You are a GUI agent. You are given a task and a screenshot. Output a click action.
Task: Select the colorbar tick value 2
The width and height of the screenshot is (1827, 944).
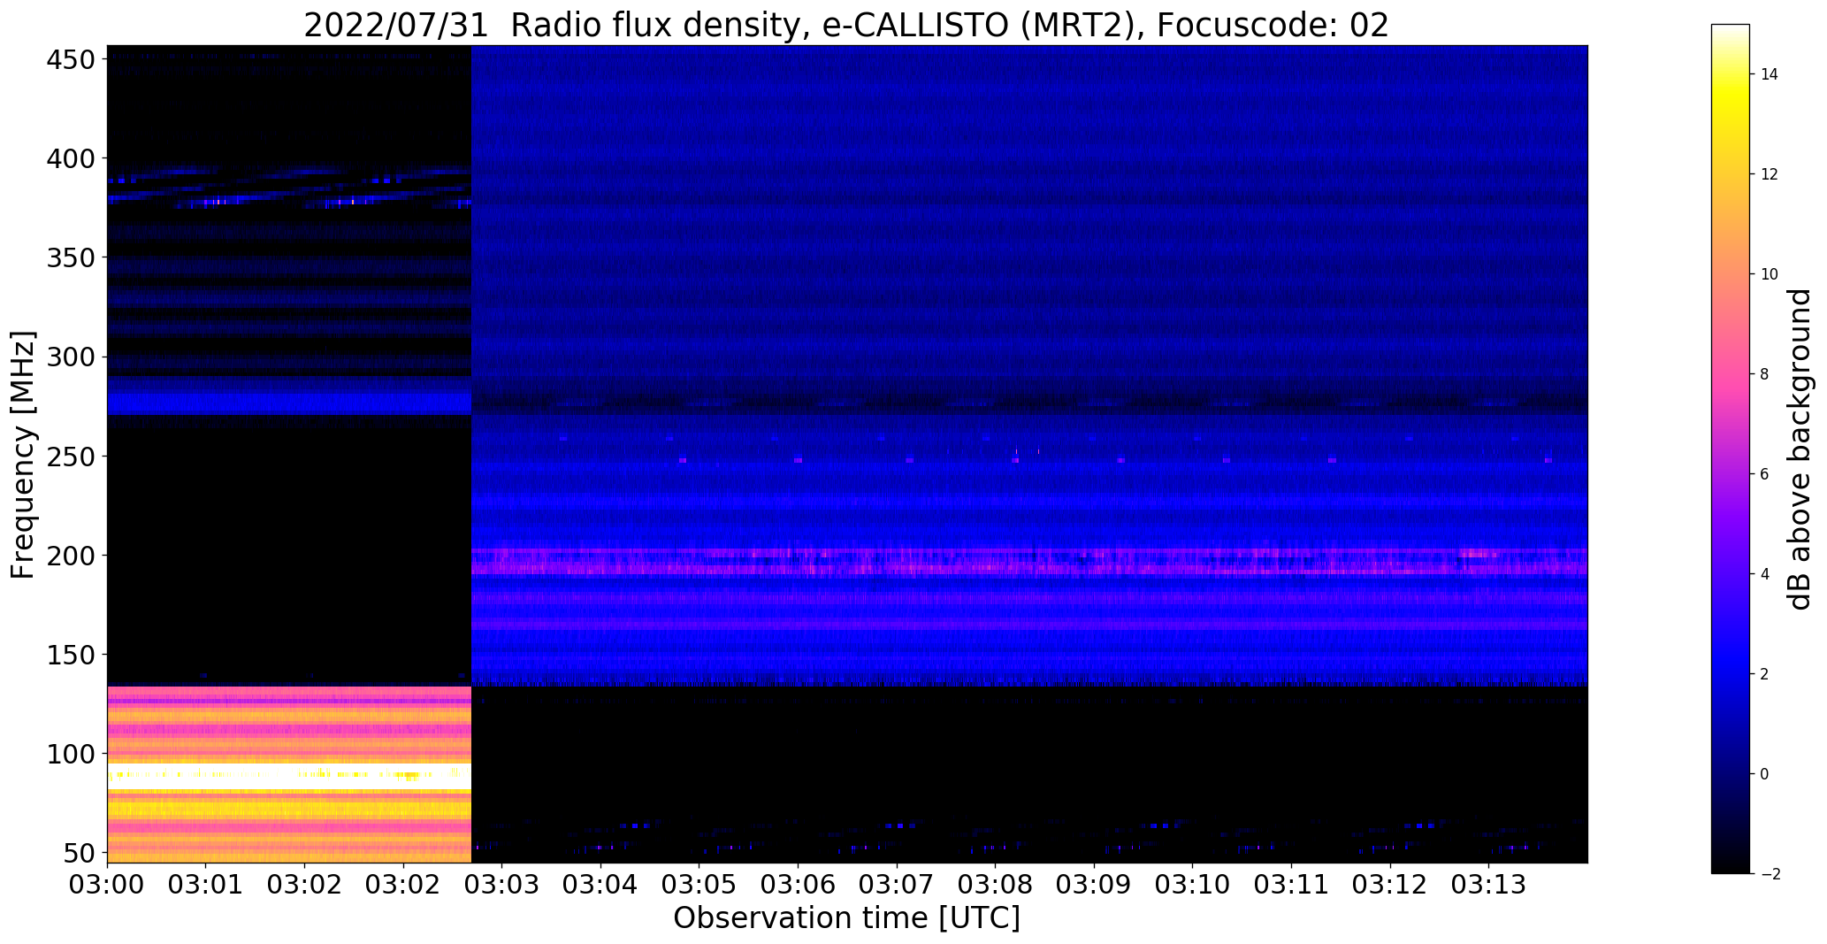[x=1765, y=674]
